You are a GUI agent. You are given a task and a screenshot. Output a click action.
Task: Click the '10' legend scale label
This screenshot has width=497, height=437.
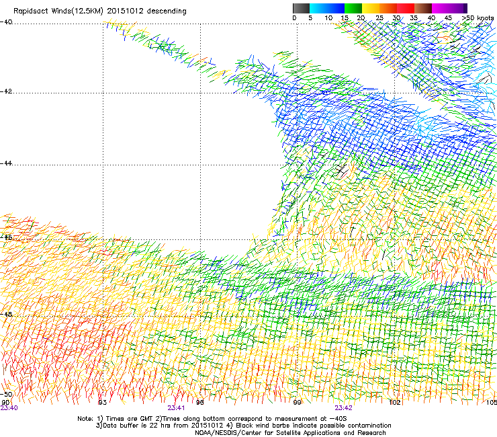pos(328,18)
